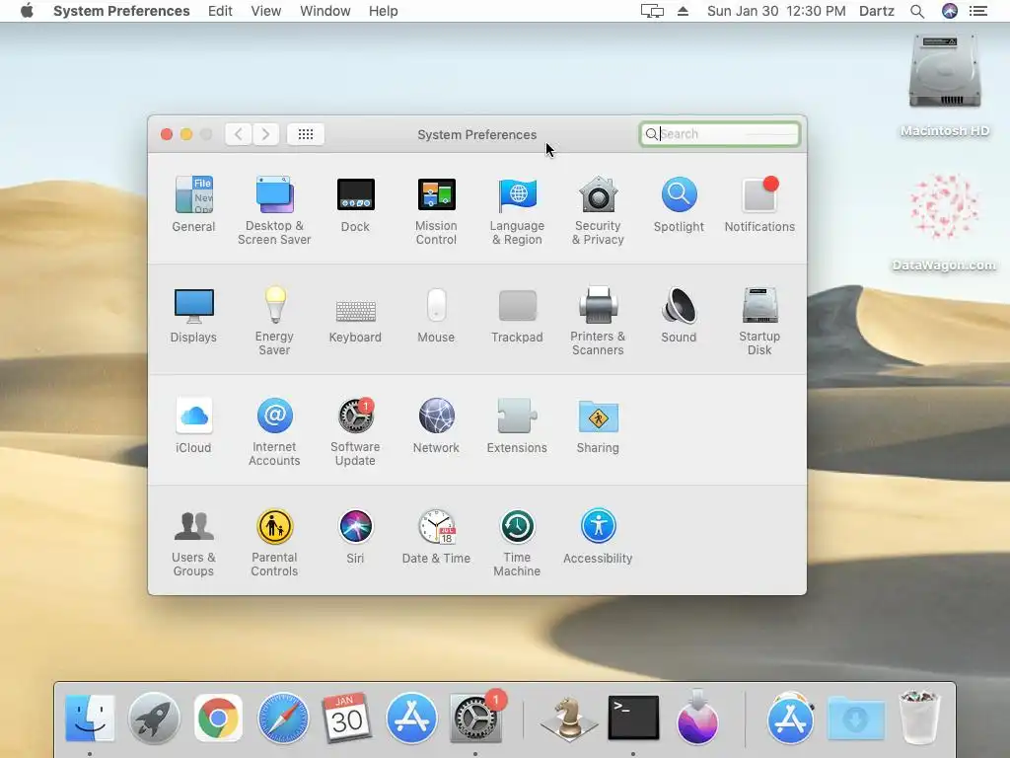
Task: Click the Search field in System Preferences
Action: [x=719, y=134]
